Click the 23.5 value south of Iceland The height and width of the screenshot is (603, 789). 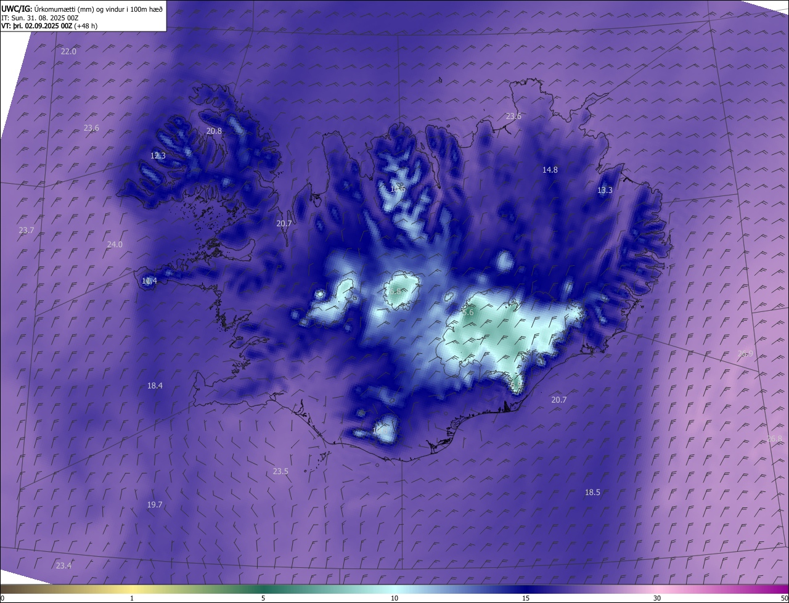tap(280, 472)
